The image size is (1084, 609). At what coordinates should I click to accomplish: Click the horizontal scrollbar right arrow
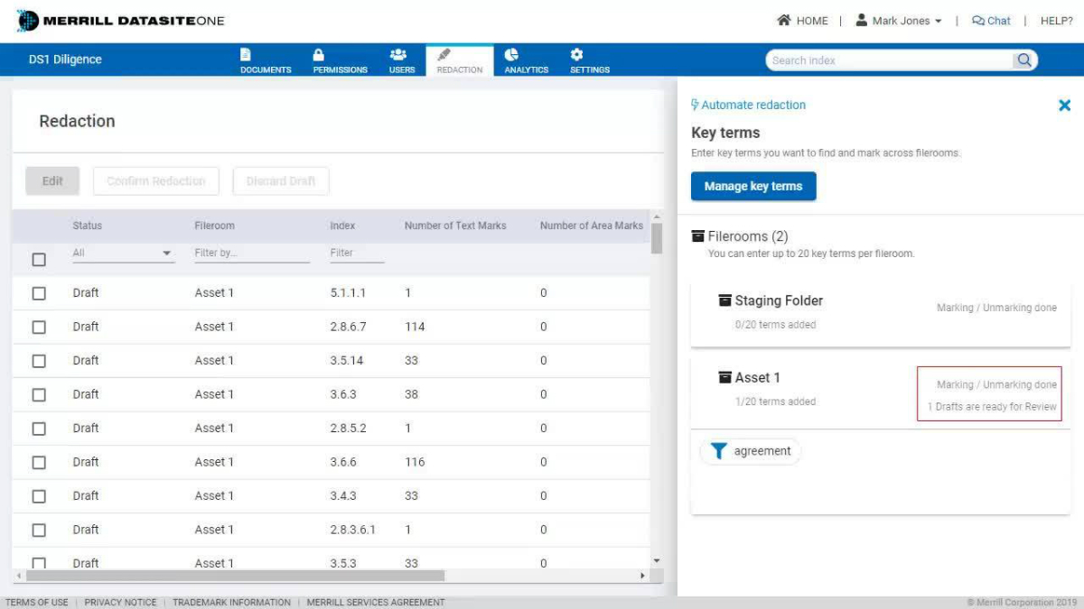pos(643,575)
